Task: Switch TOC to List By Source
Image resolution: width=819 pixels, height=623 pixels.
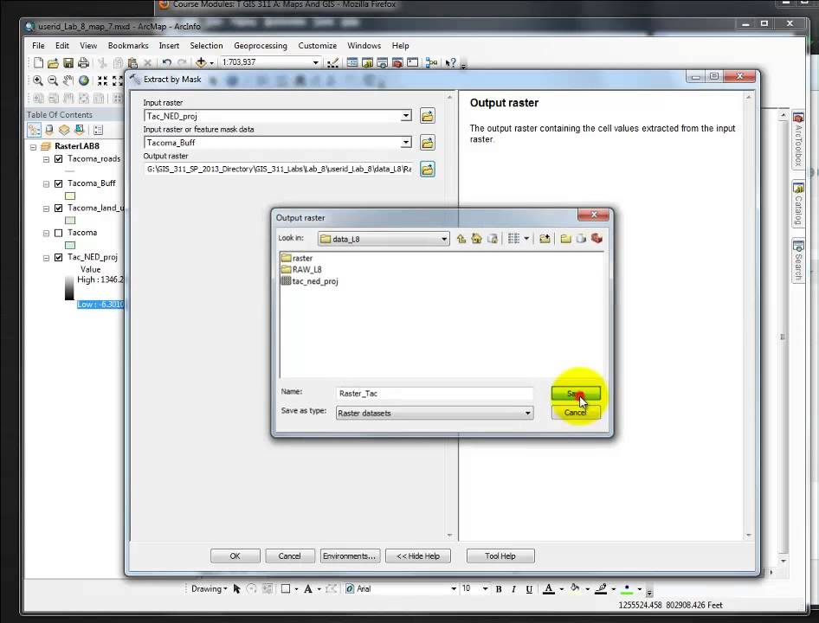Action: 49,130
